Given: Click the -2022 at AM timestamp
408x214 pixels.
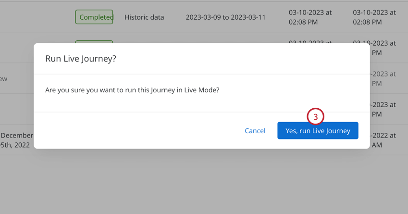Looking at the screenshot, I should coord(383,140).
